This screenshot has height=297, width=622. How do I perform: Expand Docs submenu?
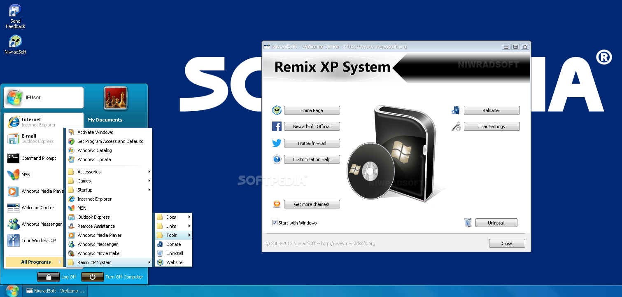(173, 217)
